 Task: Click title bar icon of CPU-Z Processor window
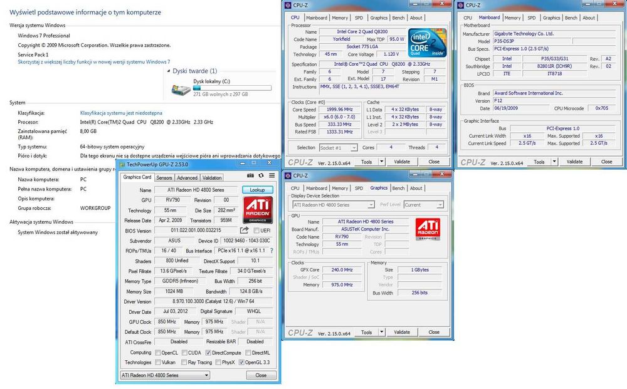tap(288, 5)
